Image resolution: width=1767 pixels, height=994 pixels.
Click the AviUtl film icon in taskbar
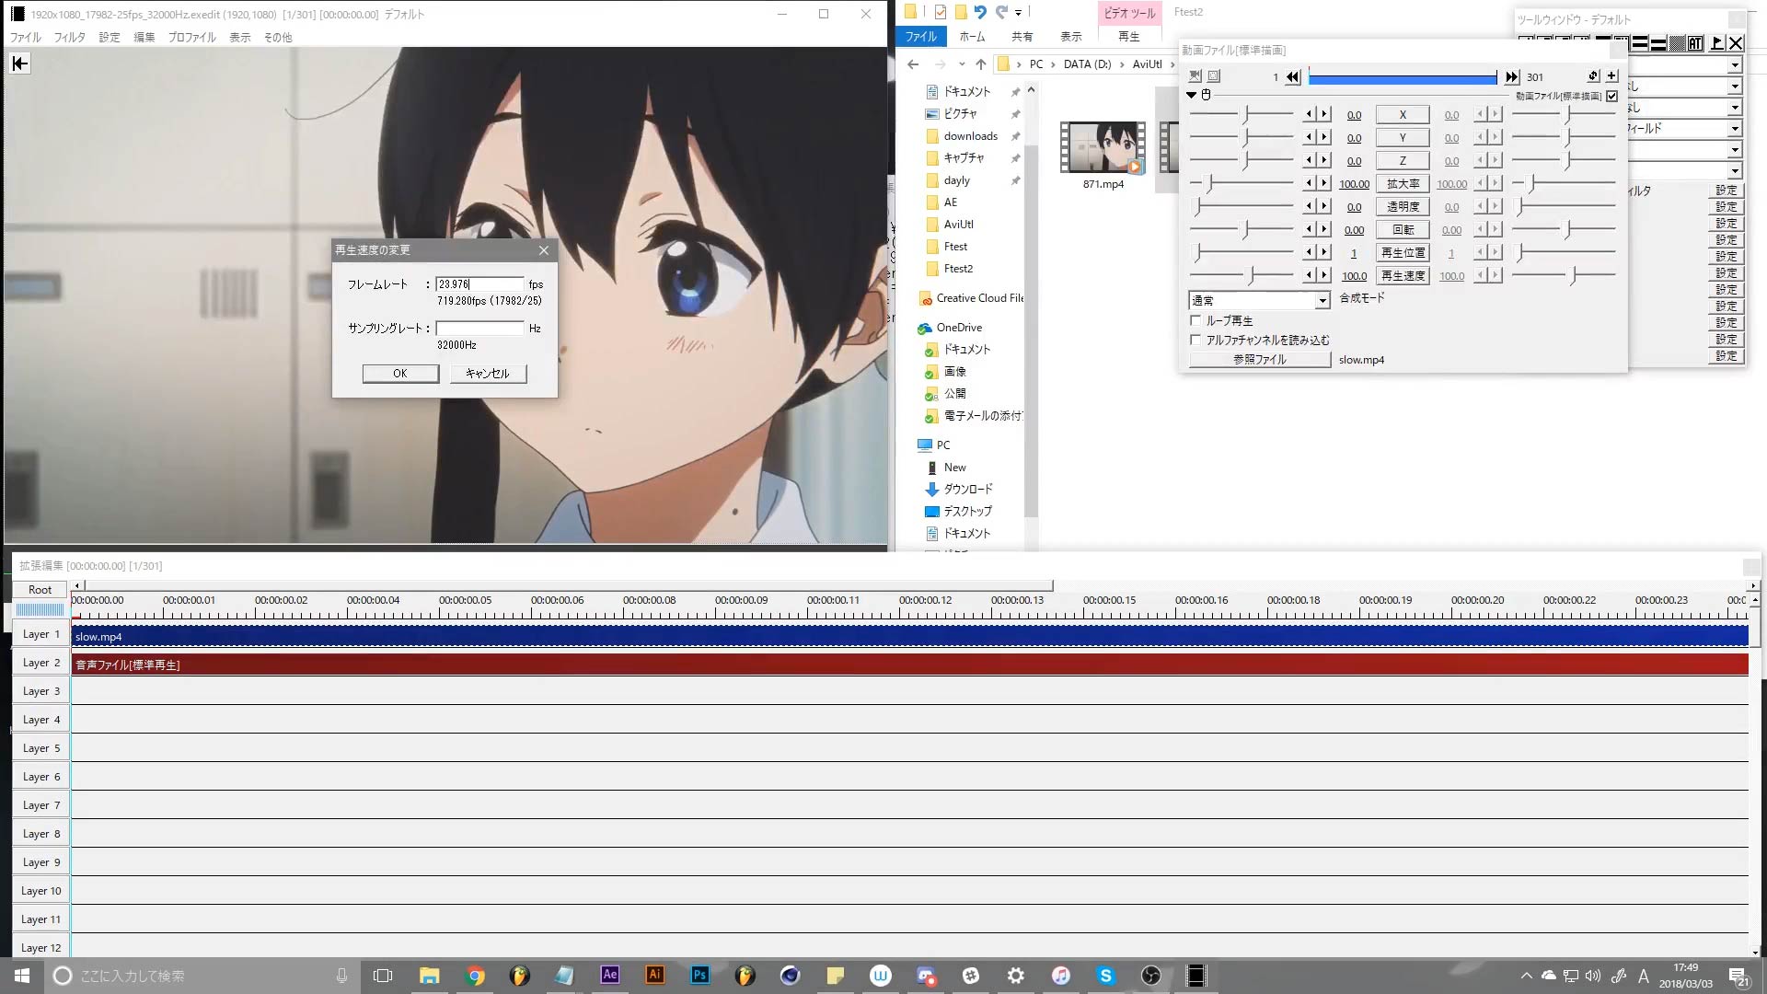[x=1195, y=976]
